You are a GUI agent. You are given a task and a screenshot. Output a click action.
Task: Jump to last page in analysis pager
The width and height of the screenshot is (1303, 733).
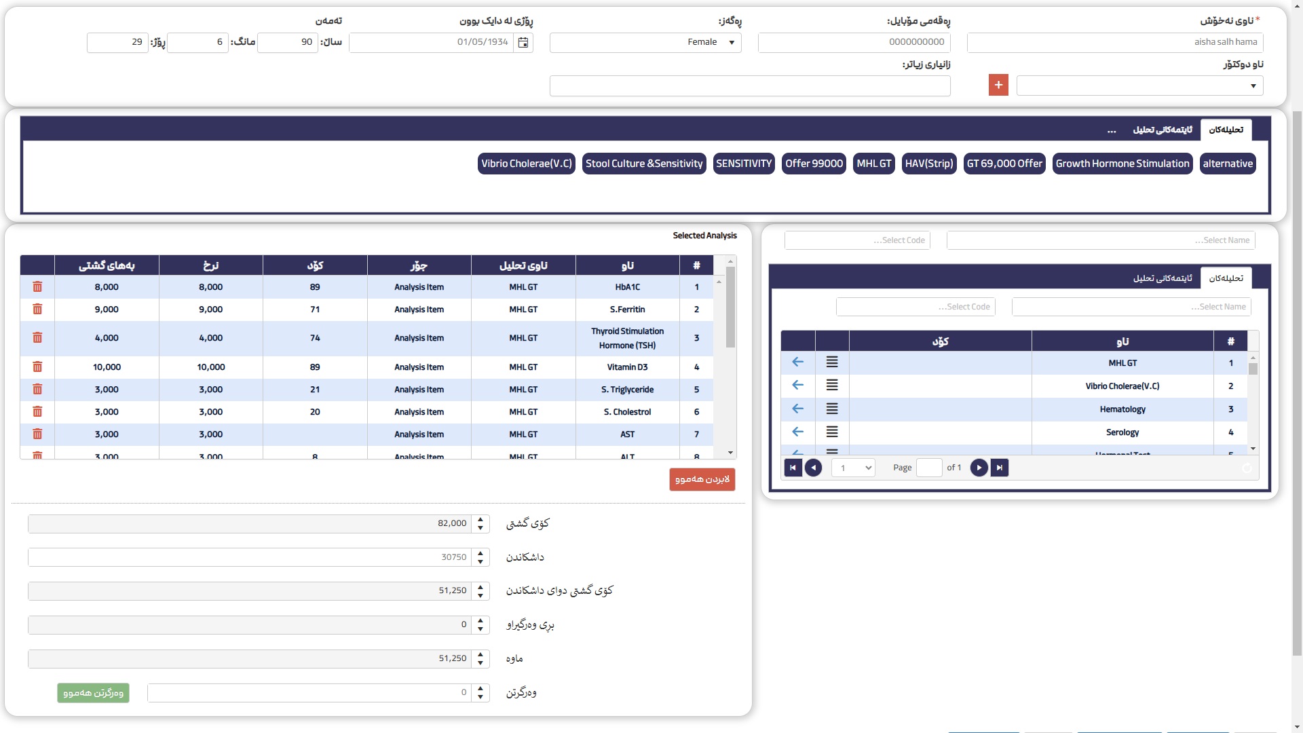(1000, 468)
